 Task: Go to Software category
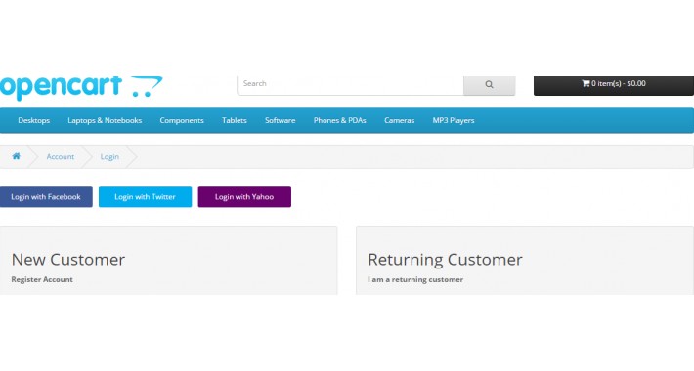(280, 120)
